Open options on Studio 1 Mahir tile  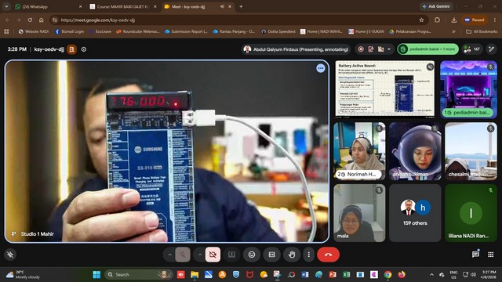tap(321, 68)
